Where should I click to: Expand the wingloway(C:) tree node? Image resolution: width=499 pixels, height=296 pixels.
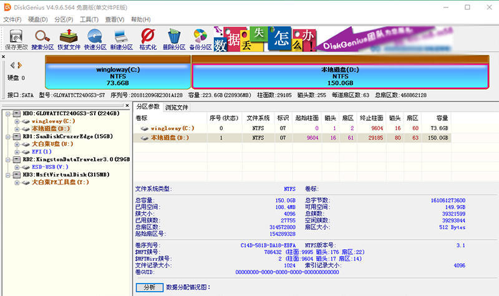[x=17, y=121]
